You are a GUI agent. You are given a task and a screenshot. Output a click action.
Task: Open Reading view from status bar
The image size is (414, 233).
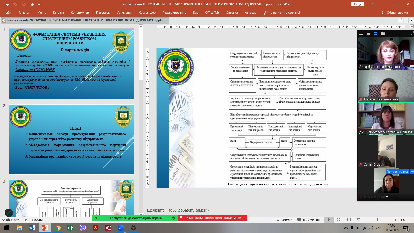[349, 220]
